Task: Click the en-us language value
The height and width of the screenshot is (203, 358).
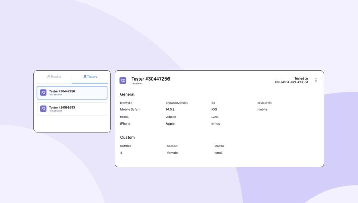Action: [x=216, y=123]
